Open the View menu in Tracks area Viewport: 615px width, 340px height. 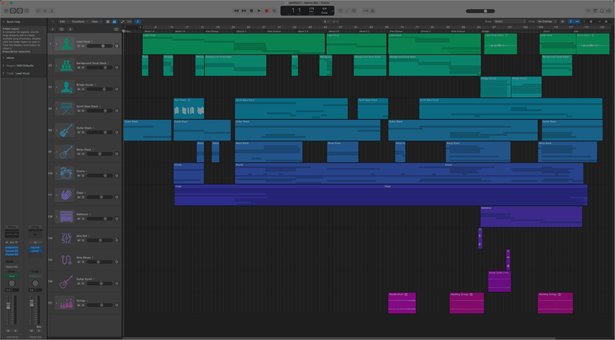tap(96, 22)
